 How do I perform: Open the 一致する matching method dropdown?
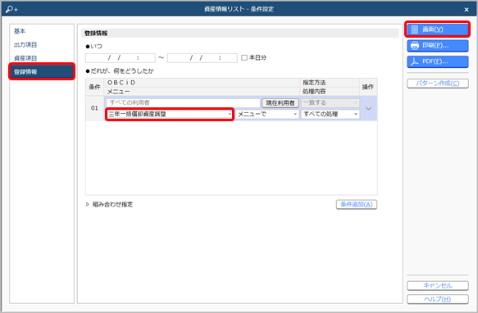330,102
